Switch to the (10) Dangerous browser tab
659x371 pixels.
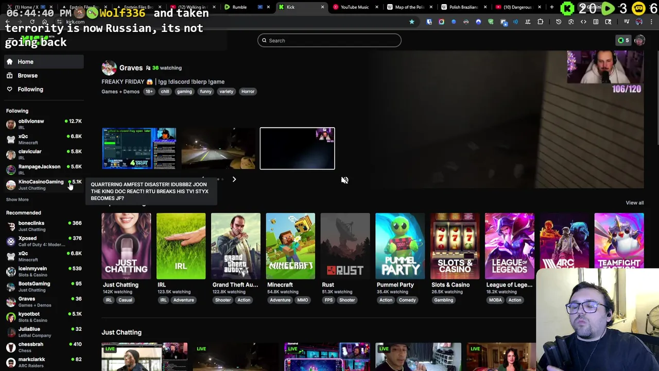(x=517, y=7)
